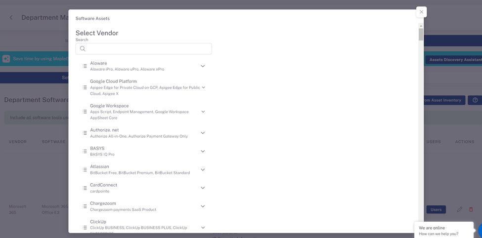Image resolution: width=482 pixels, height=238 pixels.
Task: Click the USERS column header in the background table
Action: [x=434, y=142]
